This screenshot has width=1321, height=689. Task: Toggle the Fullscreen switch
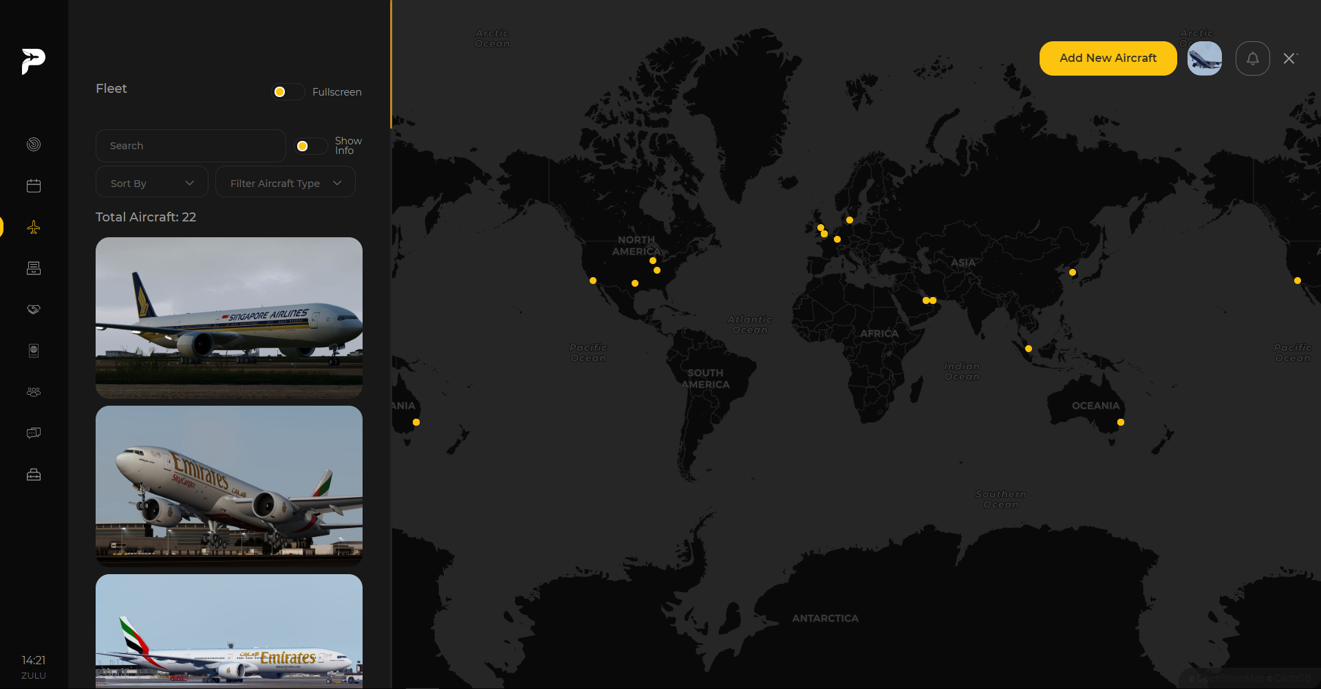288,92
